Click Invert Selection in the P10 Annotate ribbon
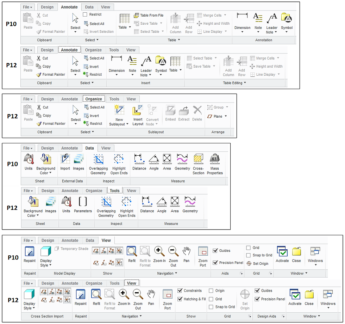 (x=99, y=32)
